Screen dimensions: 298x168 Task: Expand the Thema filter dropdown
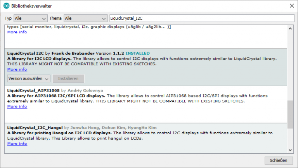pos(85,18)
